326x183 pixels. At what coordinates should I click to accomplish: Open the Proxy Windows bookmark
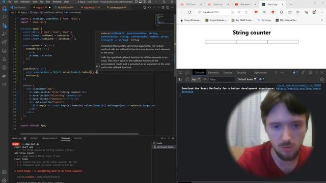pyautogui.click(x=191, y=20)
